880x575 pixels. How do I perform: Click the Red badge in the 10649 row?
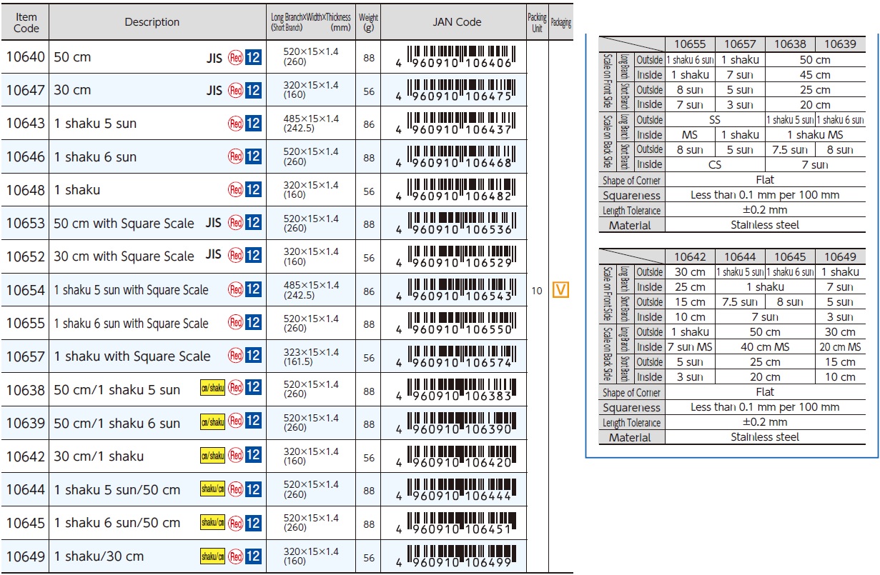click(x=235, y=556)
